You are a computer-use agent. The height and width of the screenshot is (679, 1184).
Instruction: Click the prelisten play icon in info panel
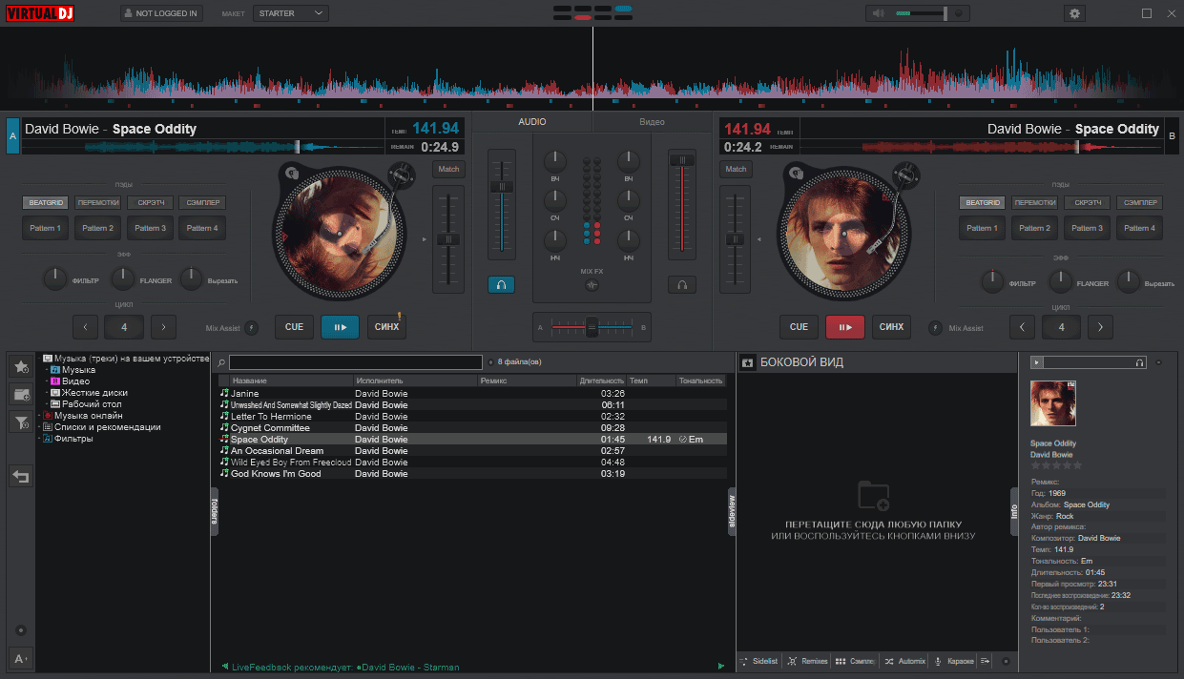(1037, 362)
